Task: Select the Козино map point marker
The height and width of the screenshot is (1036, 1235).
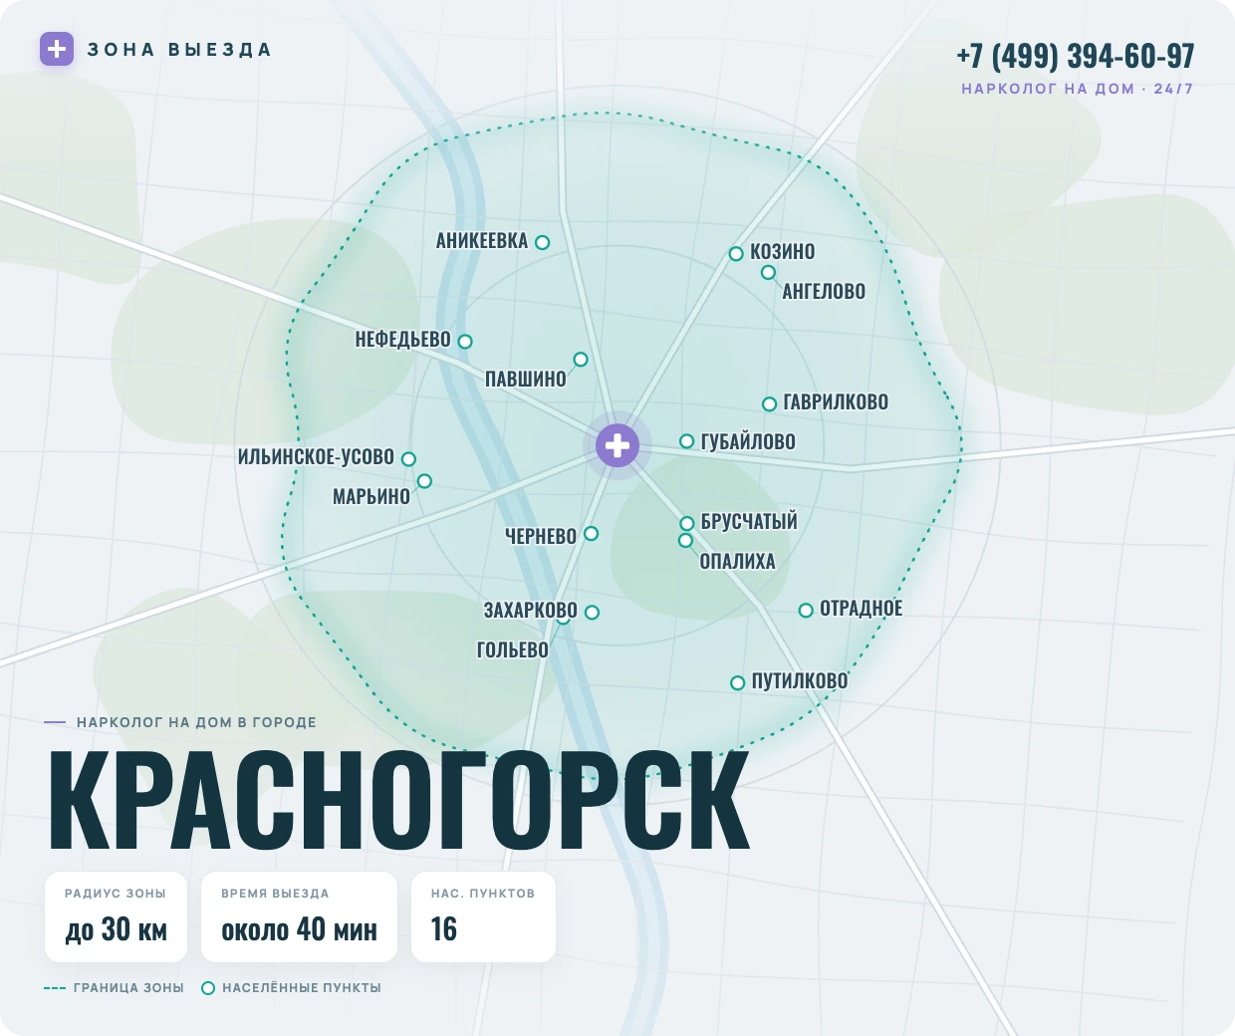Action: [736, 254]
